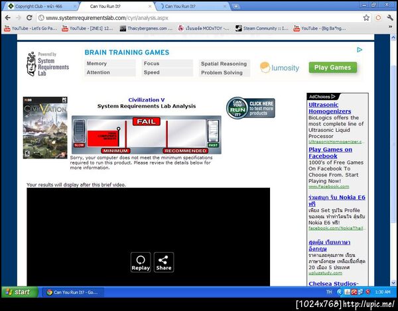Click the MINIMUM marker on meter

tap(115, 151)
